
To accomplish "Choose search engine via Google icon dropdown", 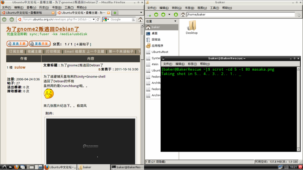I will coord(106,19).
